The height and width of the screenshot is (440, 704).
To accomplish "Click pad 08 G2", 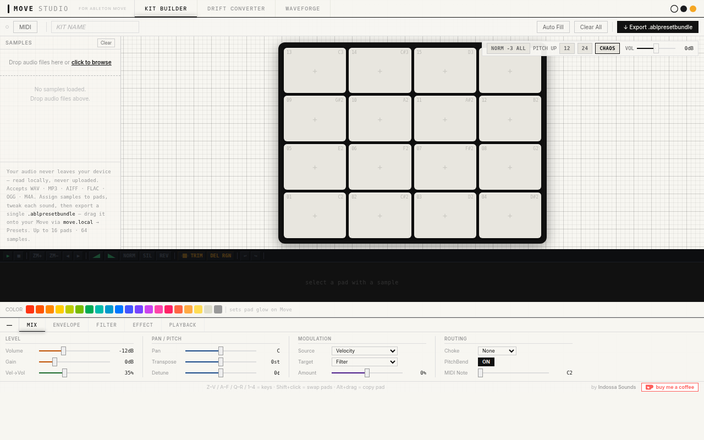I will 510,167.
